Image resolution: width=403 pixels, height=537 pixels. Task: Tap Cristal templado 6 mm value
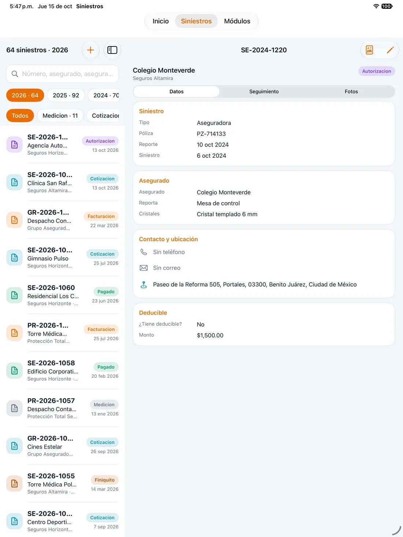pos(227,215)
